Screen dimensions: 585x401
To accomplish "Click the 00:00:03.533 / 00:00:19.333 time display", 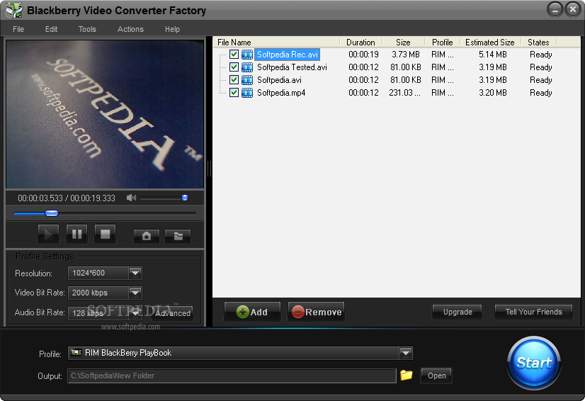I will point(67,198).
